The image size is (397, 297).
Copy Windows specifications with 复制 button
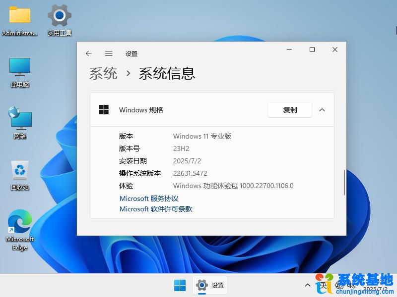(290, 110)
